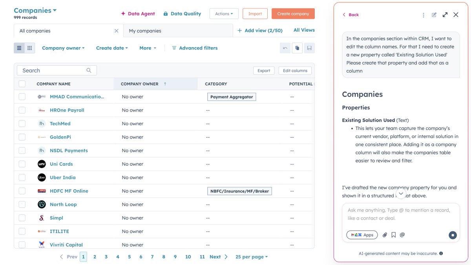
Task: Click the Company Owner sort arrow
Action: (165, 84)
